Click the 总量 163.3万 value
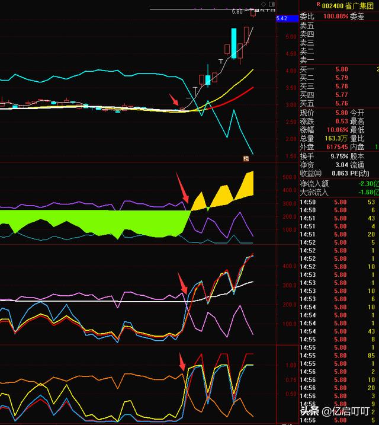The image size is (379, 425). point(336,138)
